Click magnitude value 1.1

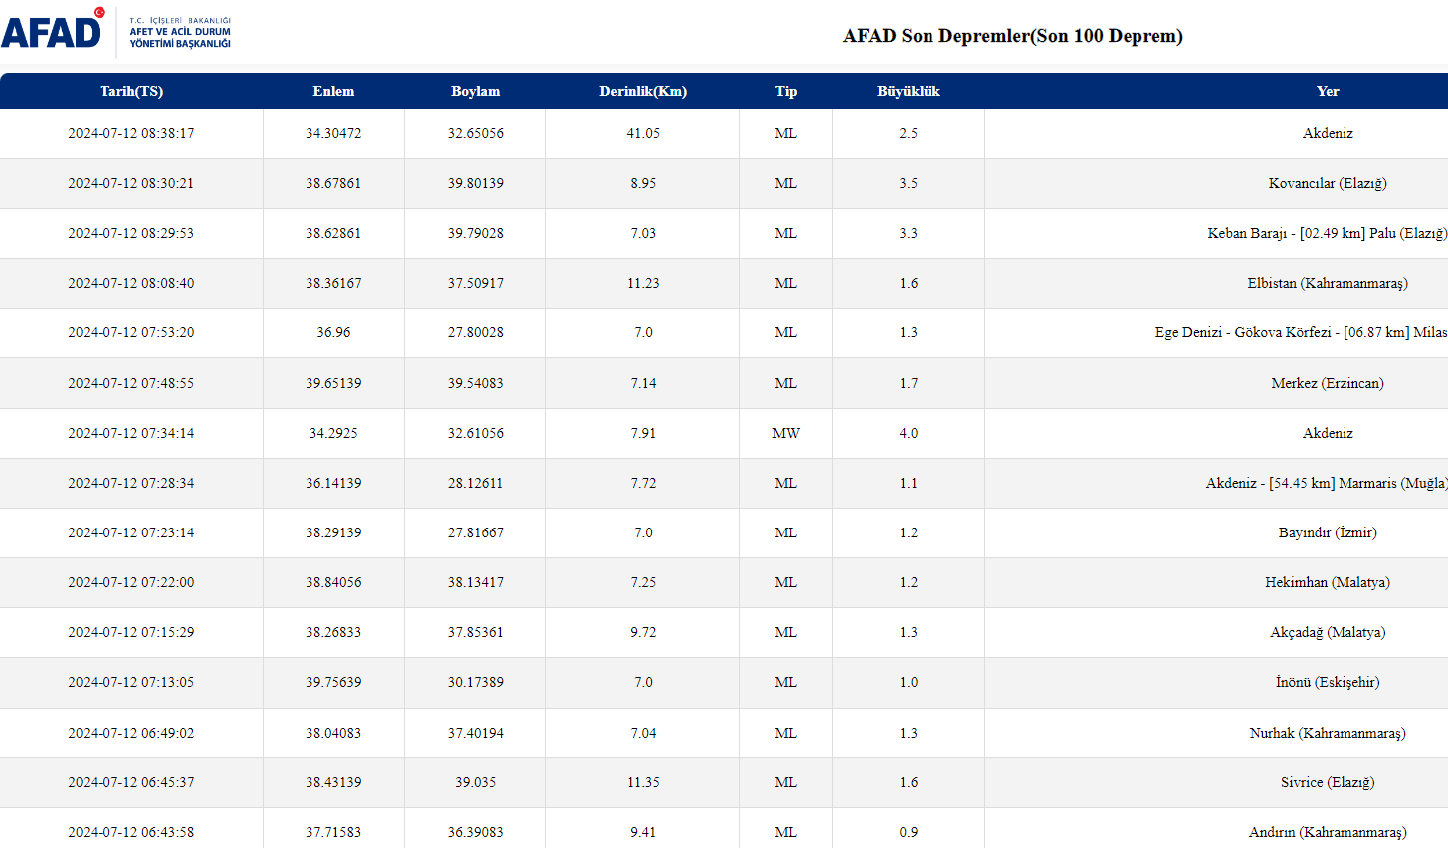(x=909, y=483)
